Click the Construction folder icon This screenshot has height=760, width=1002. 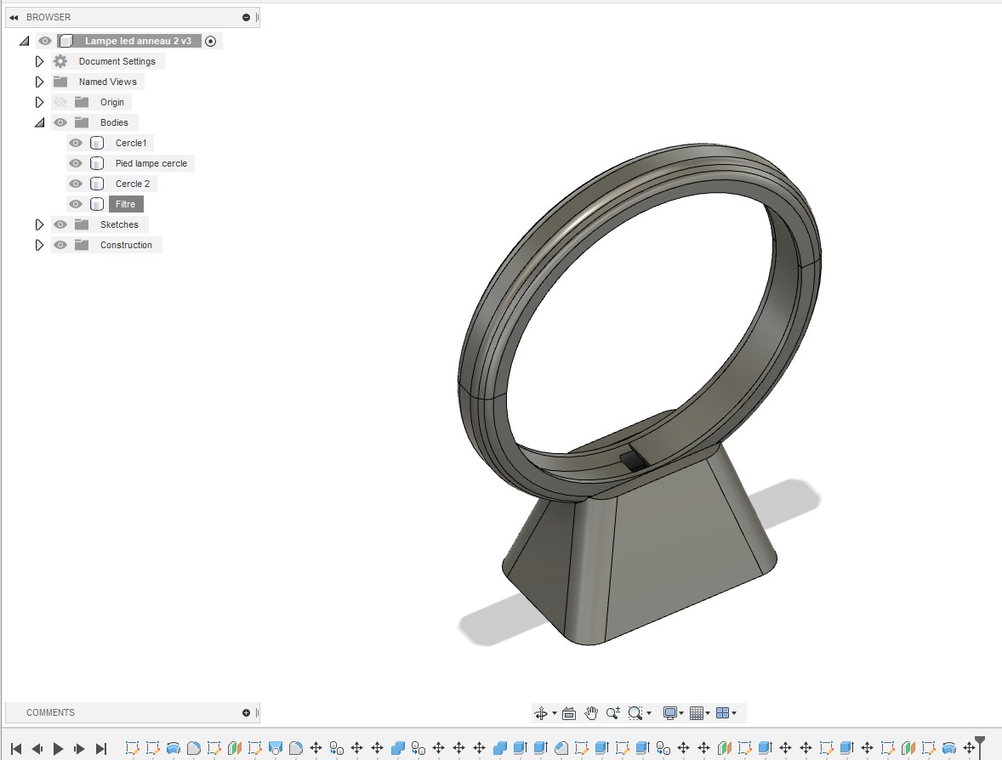pos(81,245)
